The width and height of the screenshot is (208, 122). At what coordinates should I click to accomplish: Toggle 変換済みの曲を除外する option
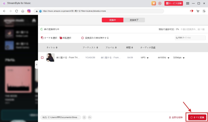tap(95, 38)
